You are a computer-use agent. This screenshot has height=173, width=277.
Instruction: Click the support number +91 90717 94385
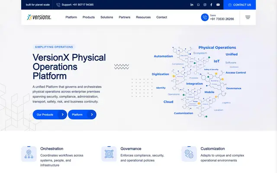(x=83, y=5)
